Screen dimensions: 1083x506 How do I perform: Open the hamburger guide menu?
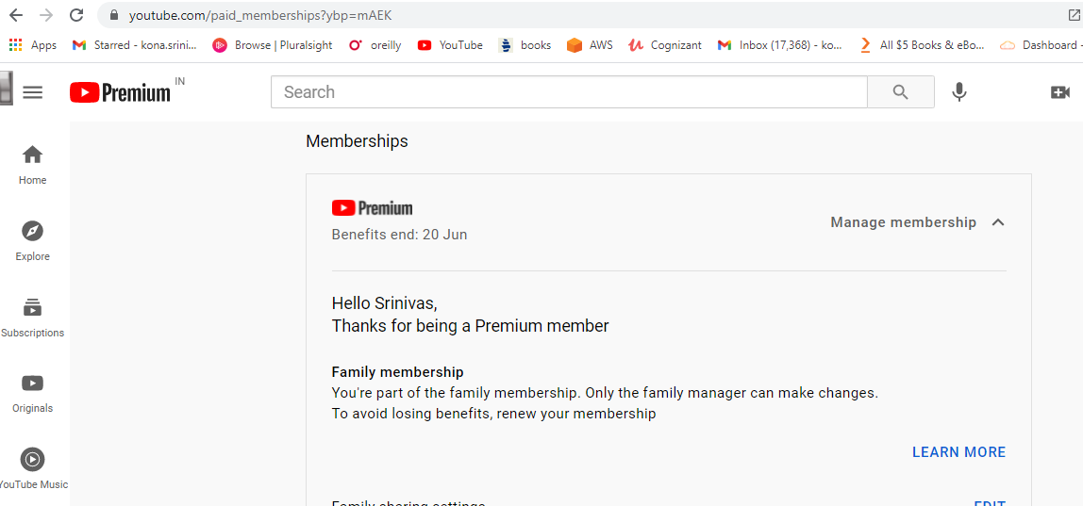click(33, 92)
